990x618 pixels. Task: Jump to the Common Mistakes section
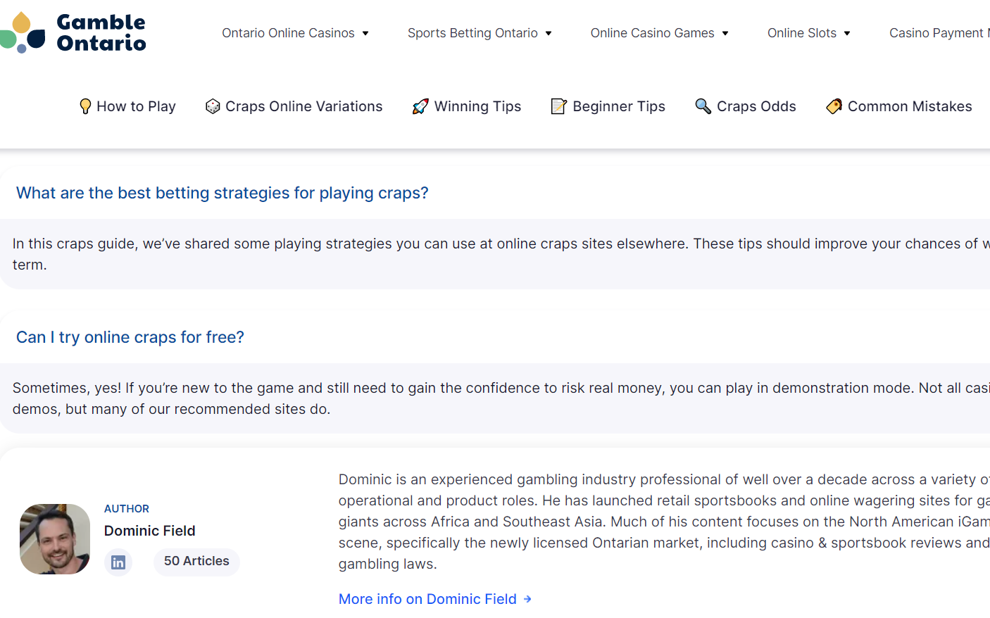[910, 106]
